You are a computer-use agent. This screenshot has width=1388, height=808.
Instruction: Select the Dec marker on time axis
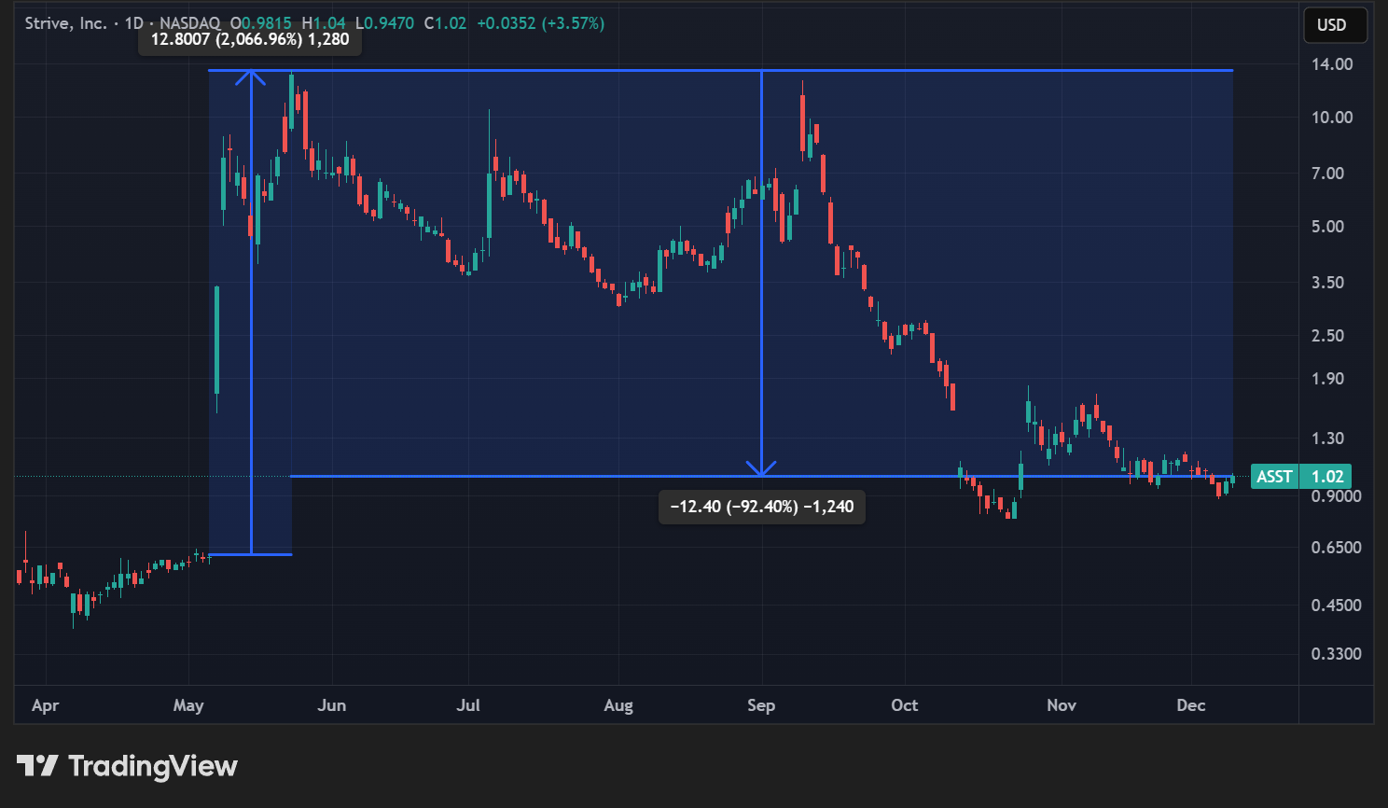coord(1191,705)
